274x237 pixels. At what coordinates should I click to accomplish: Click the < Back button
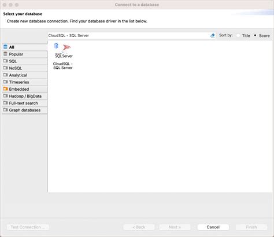point(139,227)
